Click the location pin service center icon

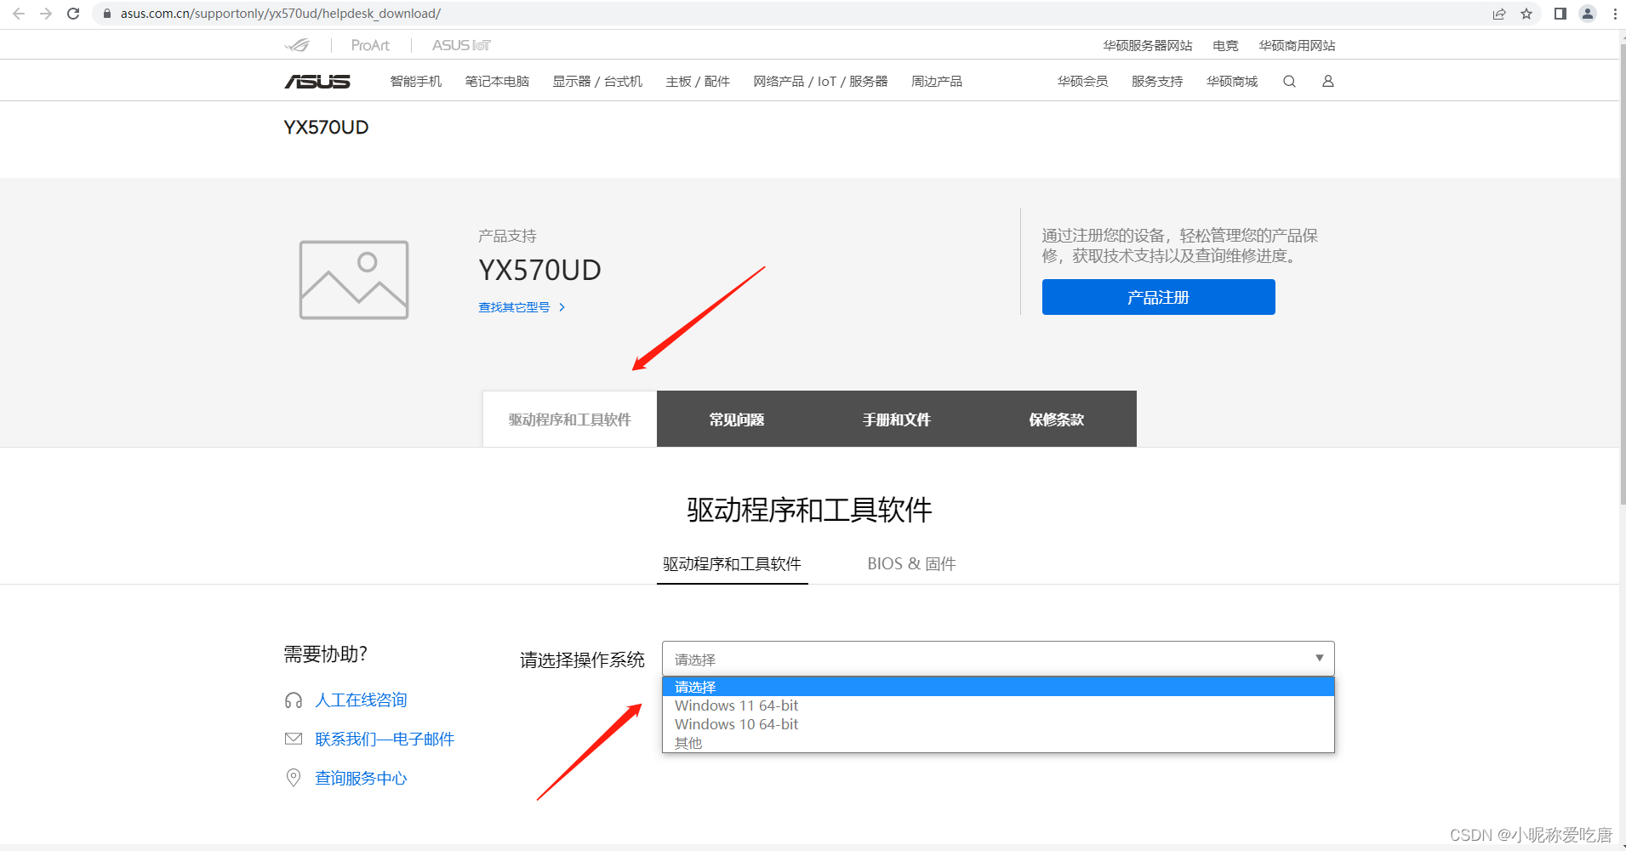coord(294,778)
